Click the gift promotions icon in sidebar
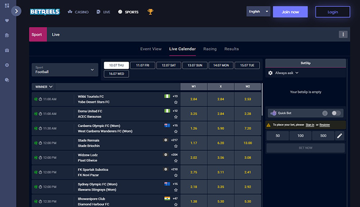 [x=7, y=50]
